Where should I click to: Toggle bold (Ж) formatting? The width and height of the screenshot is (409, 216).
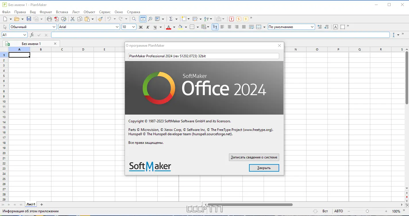[x=141, y=27]
